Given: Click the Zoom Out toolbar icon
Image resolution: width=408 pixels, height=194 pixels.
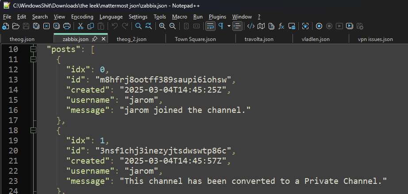Looking at the screenshot, I should coord(172,26).
